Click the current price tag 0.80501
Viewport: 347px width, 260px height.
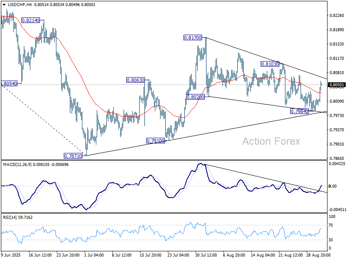click(337, 85)
